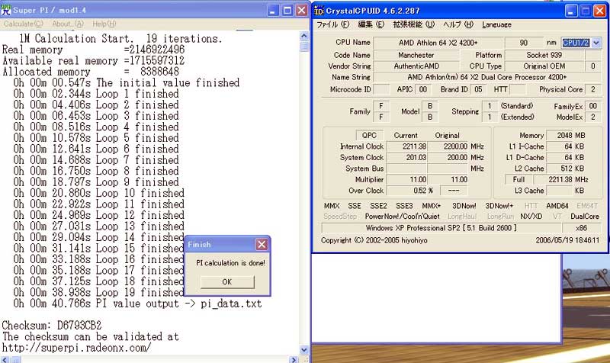The height and width of the screenshot is (363, 610).
Task: Minimize the Super PI window
Action: pos(273,11)
